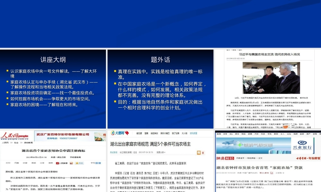This screenshot has height=192, width=321.
Task: Click headline 湖北出台家庭农场规范 满足5个条件可当农场主
Action: point(150,144)
